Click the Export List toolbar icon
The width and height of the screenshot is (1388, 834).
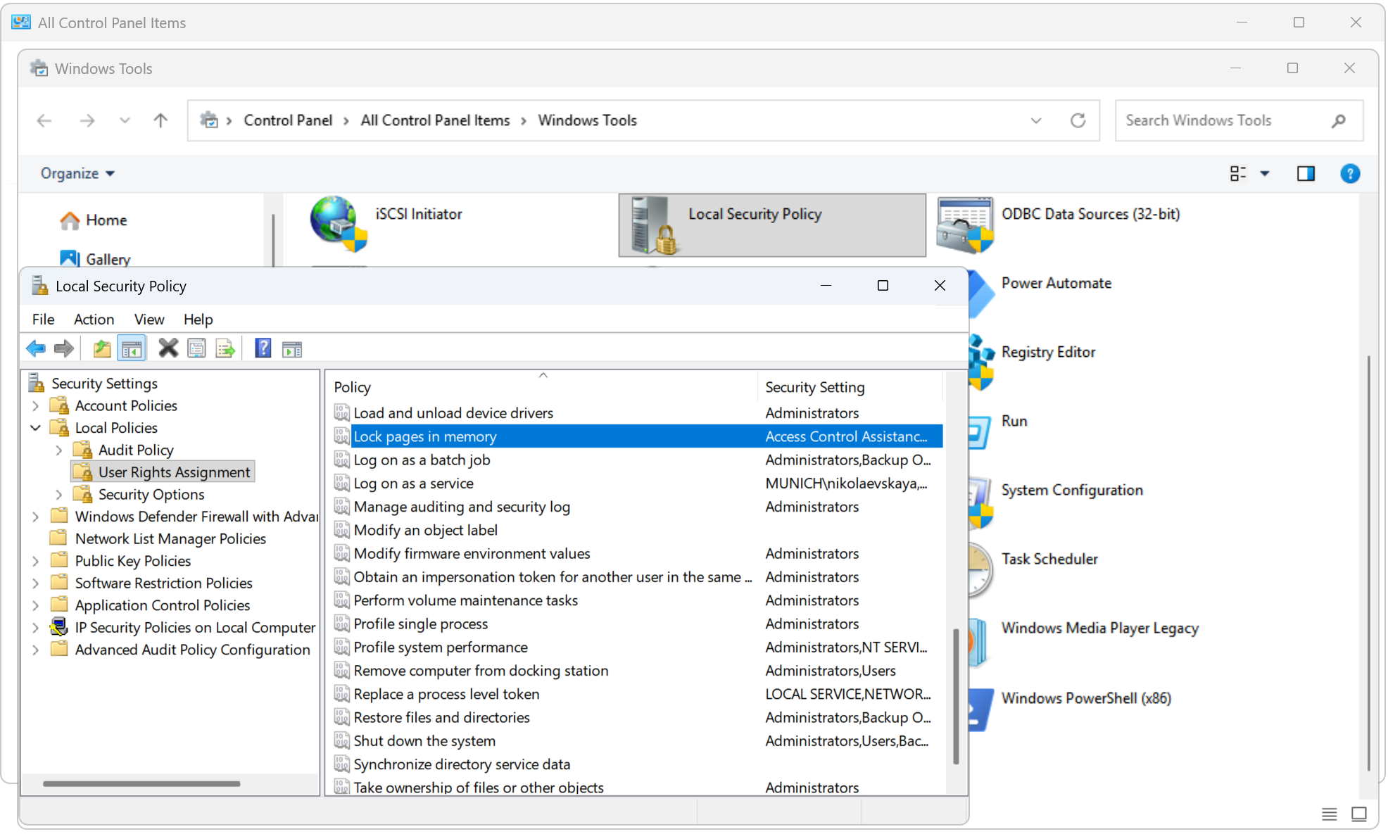click(x=225, y=348)
